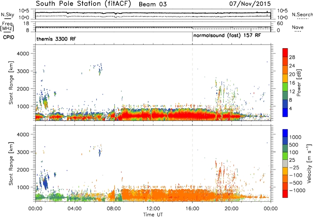
Task: Click the '3000' tick on the Velocity panel
Action: (x=23, y=152)
